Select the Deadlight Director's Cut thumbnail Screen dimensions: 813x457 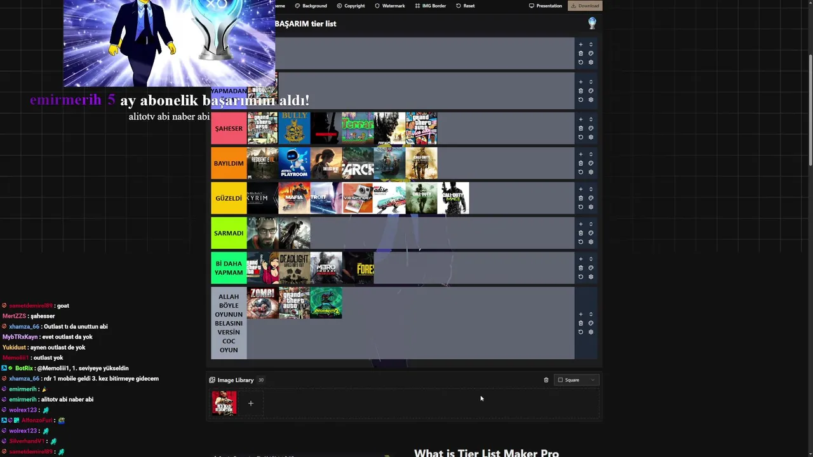pos(294,268)
